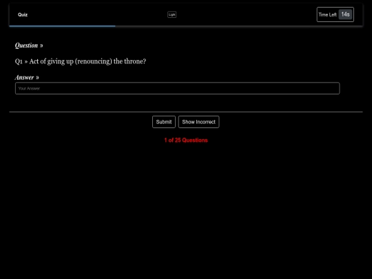Click the 'Answer »' label
This screenshot has height=279, width=372.
[27, 78]
